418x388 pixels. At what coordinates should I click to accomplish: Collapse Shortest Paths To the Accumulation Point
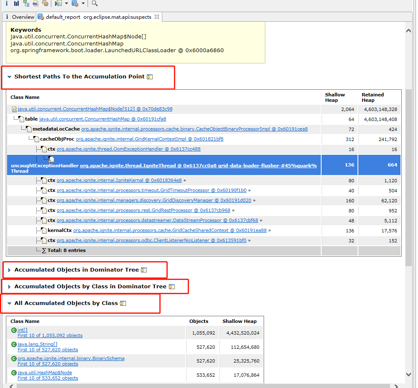(x=9, y=77)
